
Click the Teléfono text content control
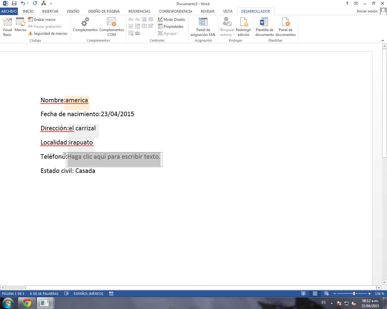tap(114, 159)
